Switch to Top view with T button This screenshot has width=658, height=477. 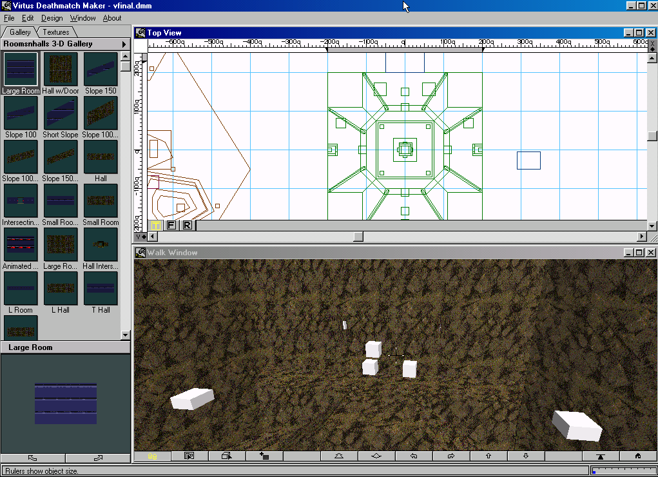(156, 225)
